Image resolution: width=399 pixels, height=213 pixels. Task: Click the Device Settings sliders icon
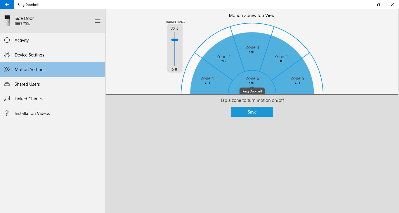(7, 55)
